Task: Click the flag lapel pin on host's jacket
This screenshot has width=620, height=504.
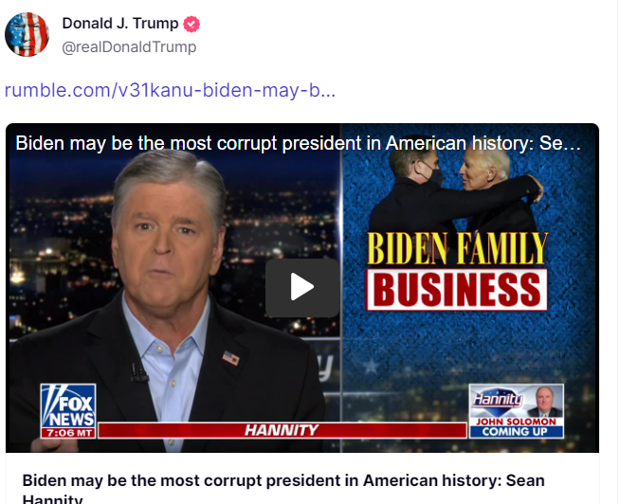Action: coord(230,358)
